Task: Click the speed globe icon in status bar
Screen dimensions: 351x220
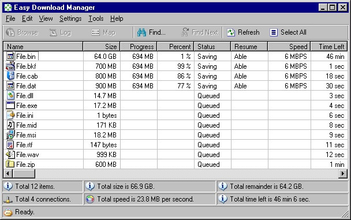Action: click(90, 199)
